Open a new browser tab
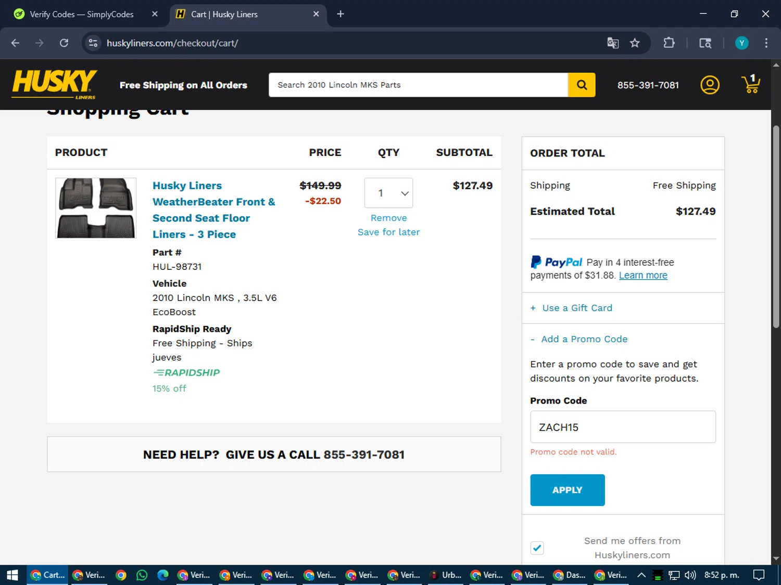Image resolution: width=781 pixels, height=585 pixels. pyautogui.click(x=341, y=14)
